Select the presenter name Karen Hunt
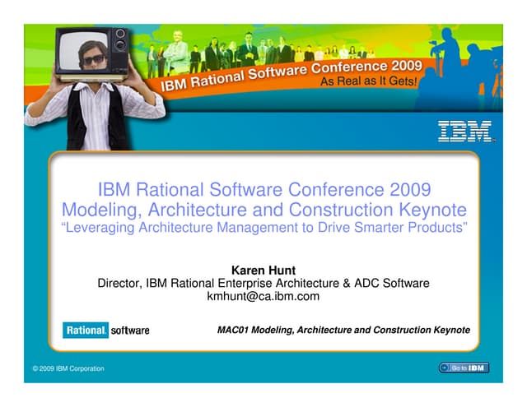Screen dimensions: 527x407 point(263,270)
